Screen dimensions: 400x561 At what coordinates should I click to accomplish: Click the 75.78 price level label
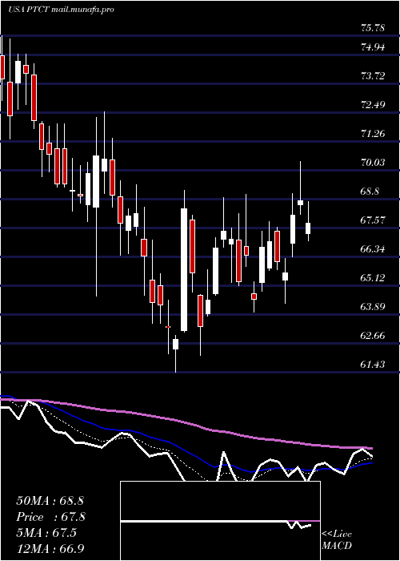pyautogui.click(x=373, y=28)
